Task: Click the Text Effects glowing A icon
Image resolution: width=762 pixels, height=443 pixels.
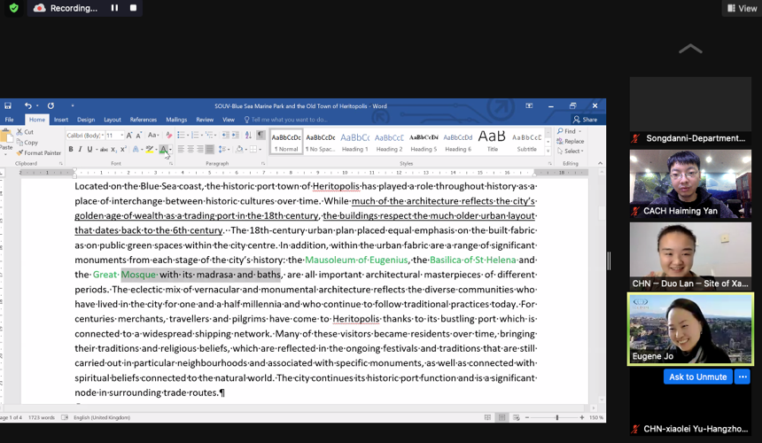Action: click(x=136, y=149)
